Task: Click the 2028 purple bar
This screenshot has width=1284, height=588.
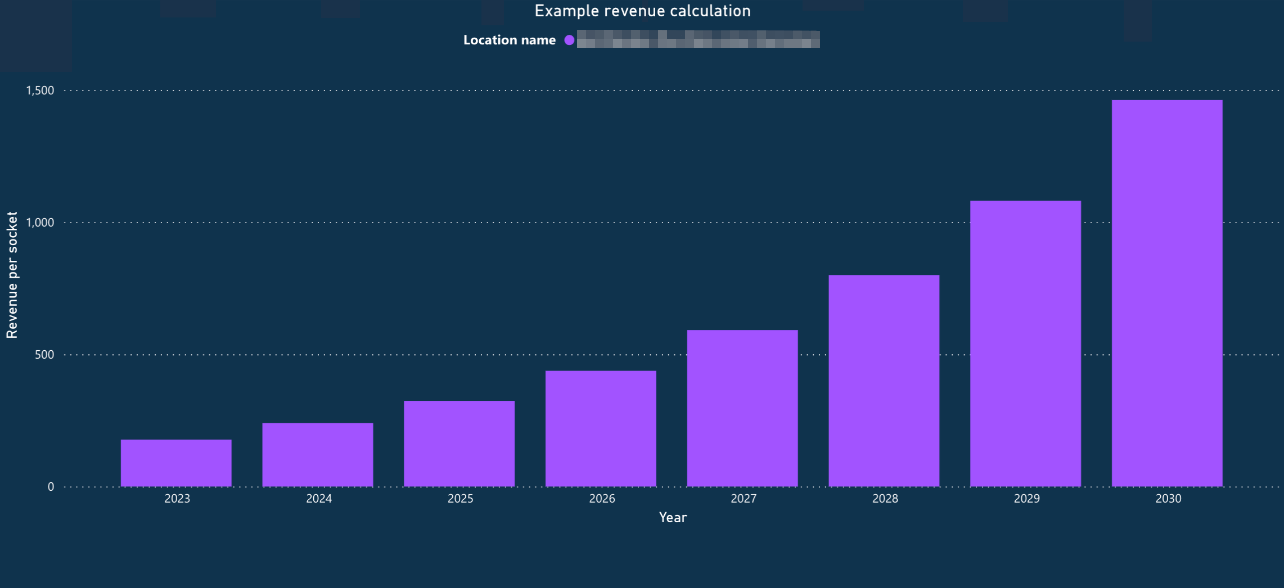Action: pyautogui.click(x=884, y=381)
